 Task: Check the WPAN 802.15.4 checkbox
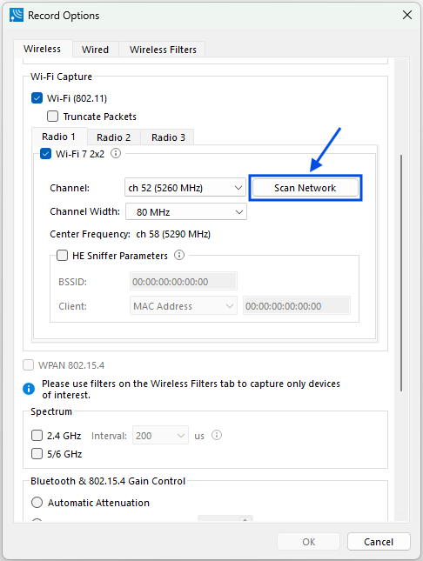click(29, 365)
